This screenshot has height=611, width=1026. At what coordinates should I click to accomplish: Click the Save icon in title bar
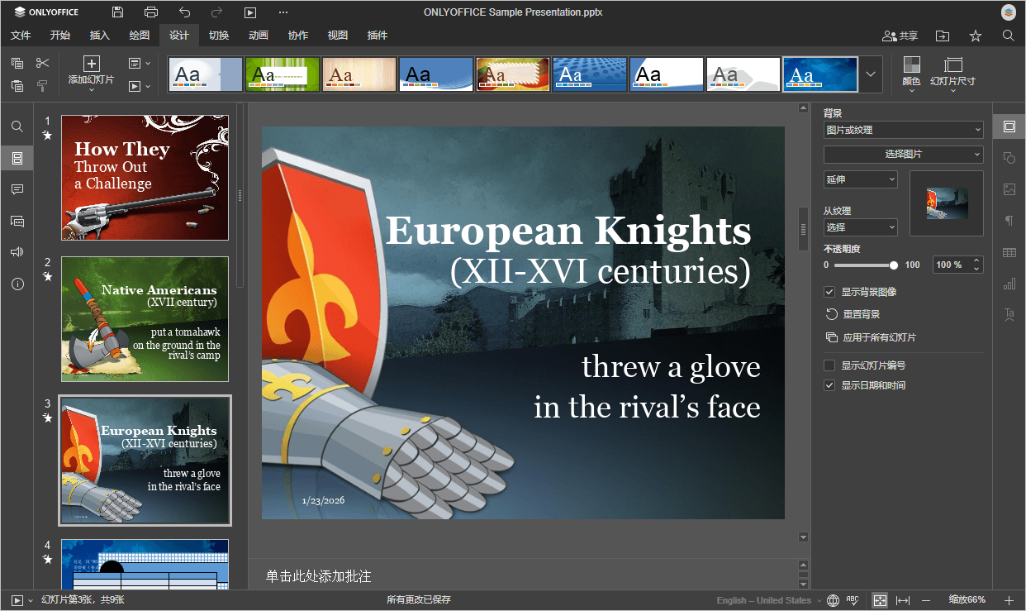tap(118, 12)
